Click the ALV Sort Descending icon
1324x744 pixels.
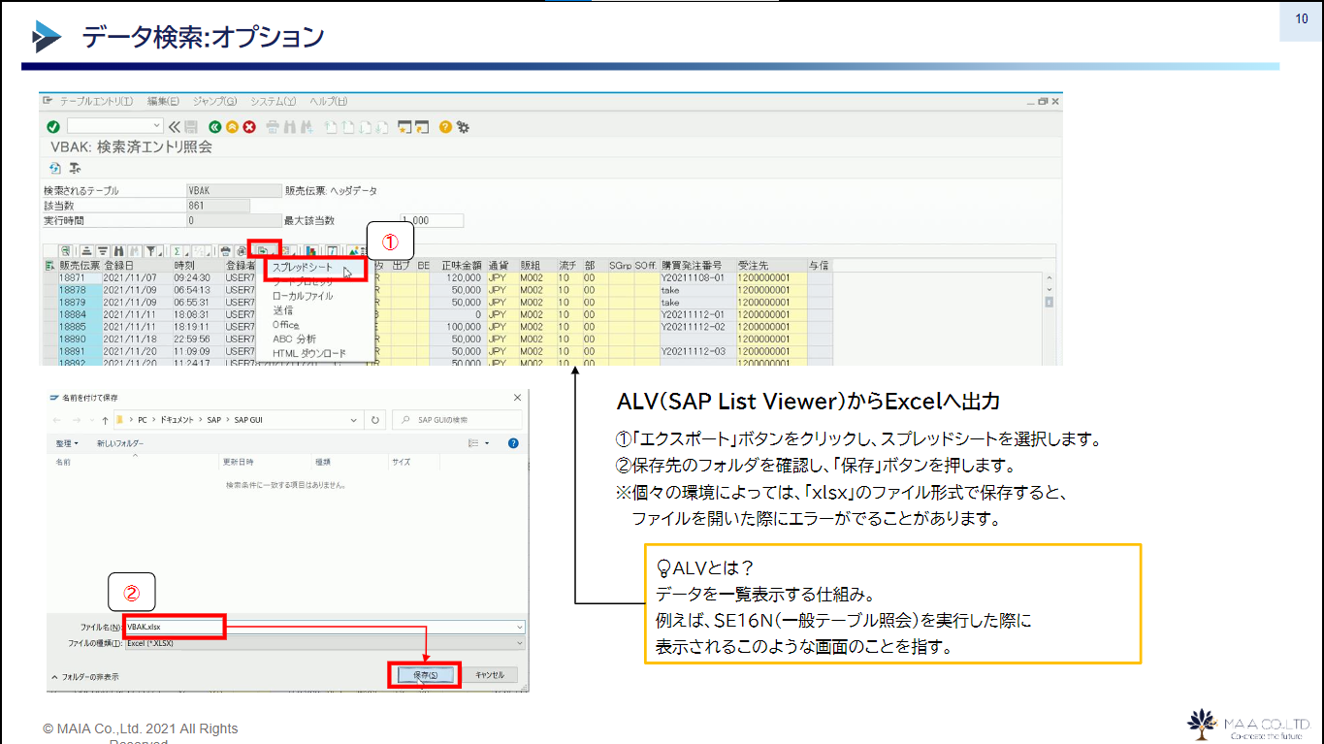pos(103,250)
